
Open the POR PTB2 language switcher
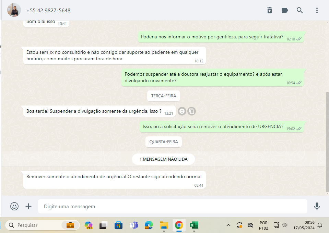click(263, 225)
